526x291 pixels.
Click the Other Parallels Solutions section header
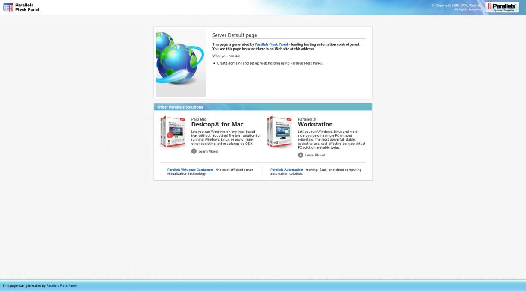(180, 107)
